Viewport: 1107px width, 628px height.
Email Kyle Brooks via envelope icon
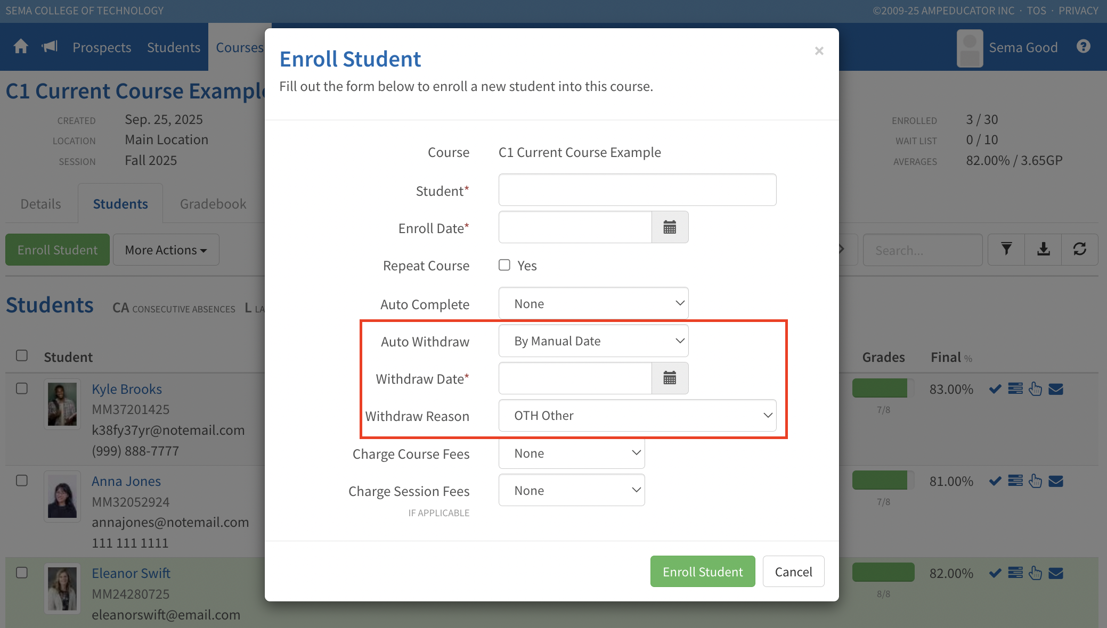click(1056, 390)
